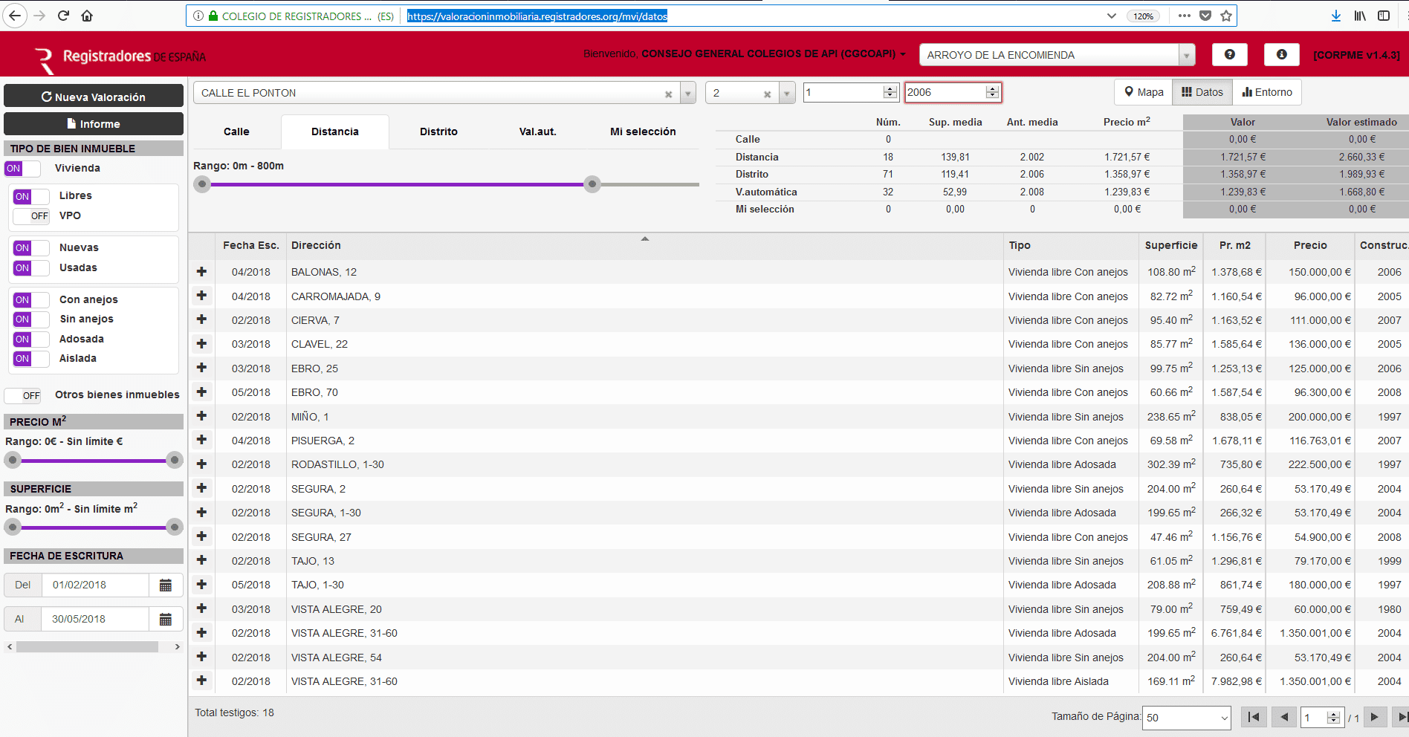Toggle VPO switch on

tap(30, 216)
